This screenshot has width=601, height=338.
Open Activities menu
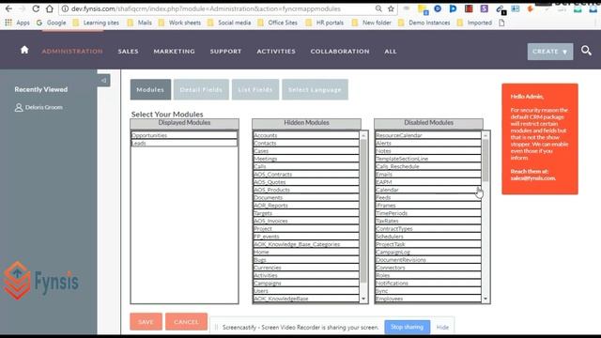tap(276, 52)
